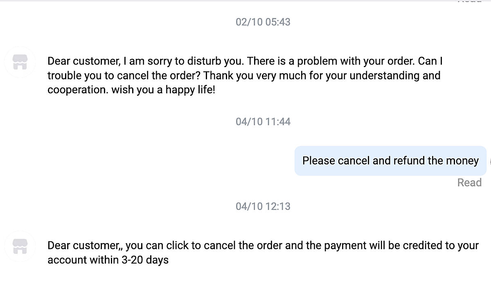491x284 pixels.
Task: Click the store avatar beside the order-problem message
Action: [20, 62]
